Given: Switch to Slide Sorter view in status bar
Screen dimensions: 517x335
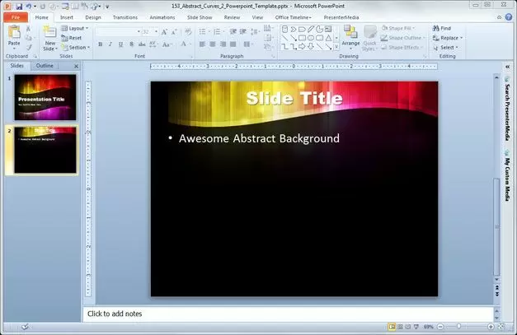Looking at the screenshot, I should pyautogui.click(x=400, y=327).
